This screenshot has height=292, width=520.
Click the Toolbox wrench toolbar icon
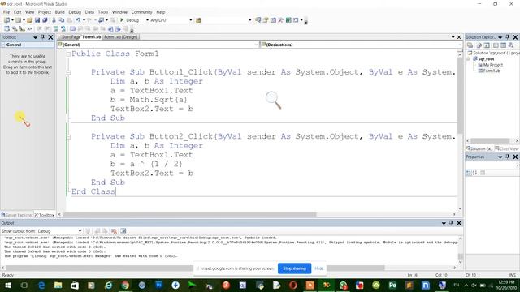[281, 20]
